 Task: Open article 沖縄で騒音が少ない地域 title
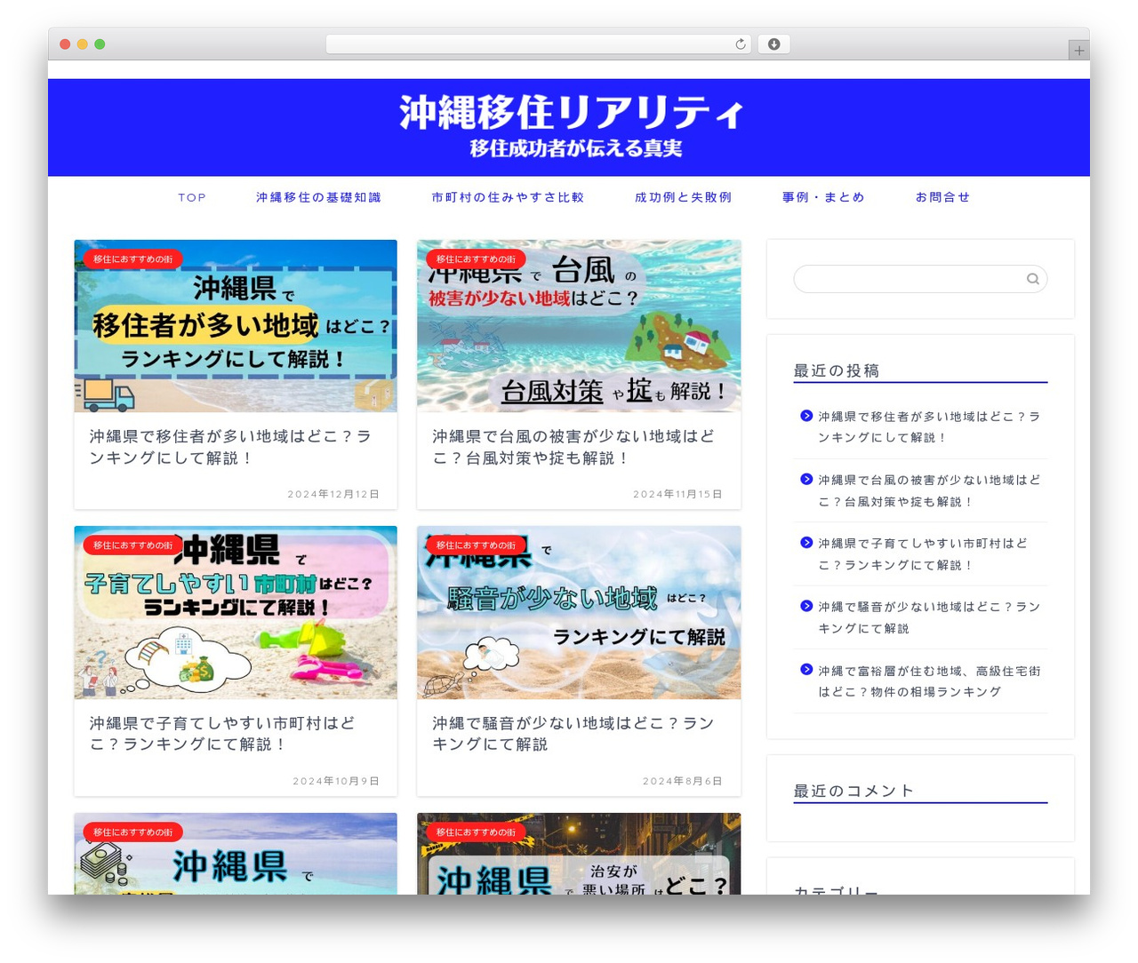573,734
